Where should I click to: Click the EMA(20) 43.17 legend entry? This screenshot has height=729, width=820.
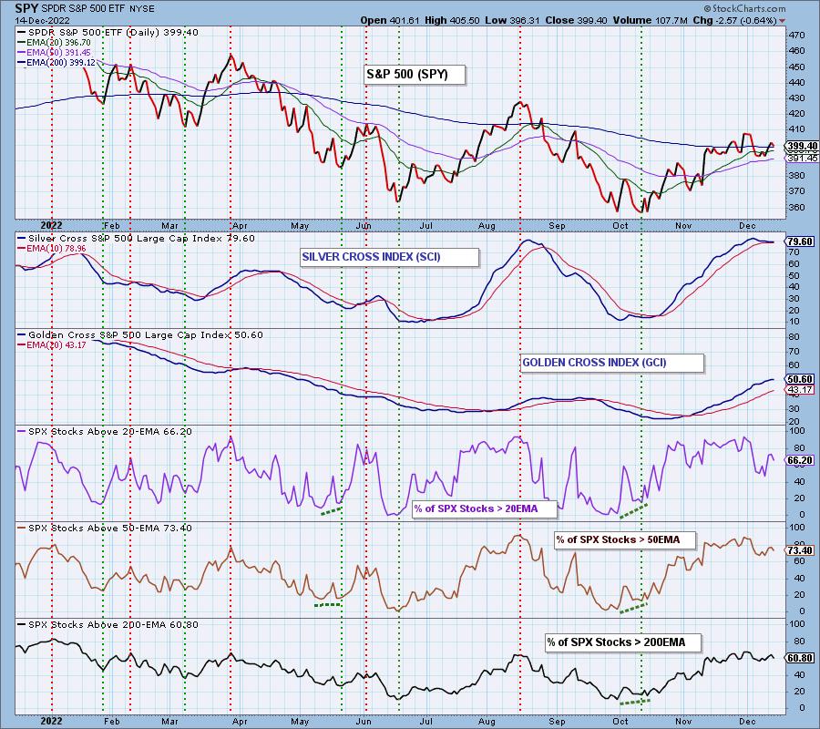52,345
